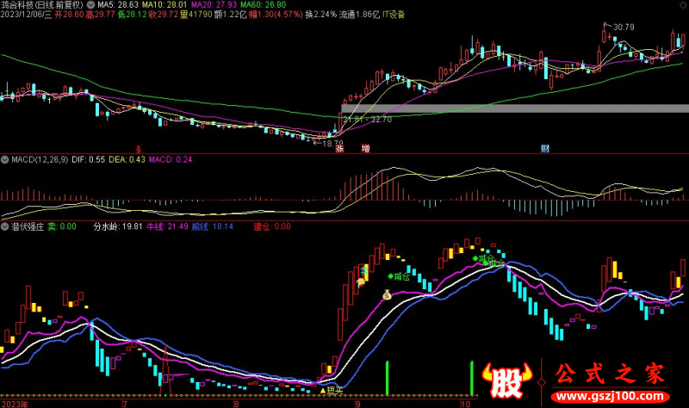
Task: Click the red 涨 event marker
Action: click(x=339, y=148)
